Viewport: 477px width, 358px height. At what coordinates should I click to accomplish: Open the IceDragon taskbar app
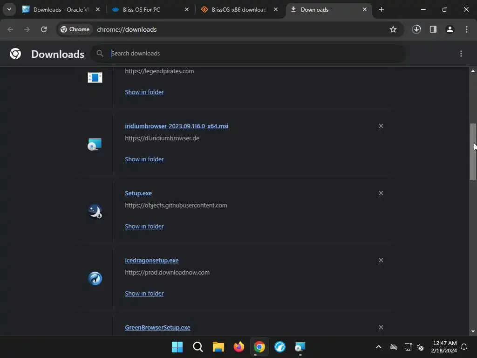coord(280,347)
